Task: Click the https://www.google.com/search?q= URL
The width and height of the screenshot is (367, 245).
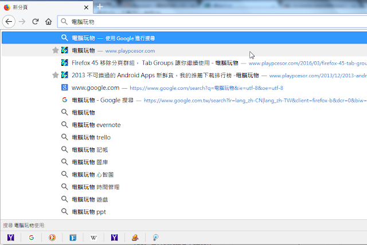Action: (x=206, y=88)
